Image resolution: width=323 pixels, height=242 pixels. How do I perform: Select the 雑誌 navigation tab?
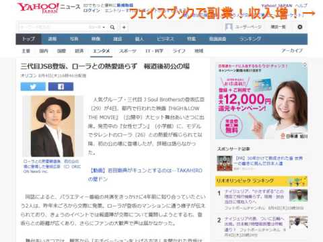click(117, 39)
